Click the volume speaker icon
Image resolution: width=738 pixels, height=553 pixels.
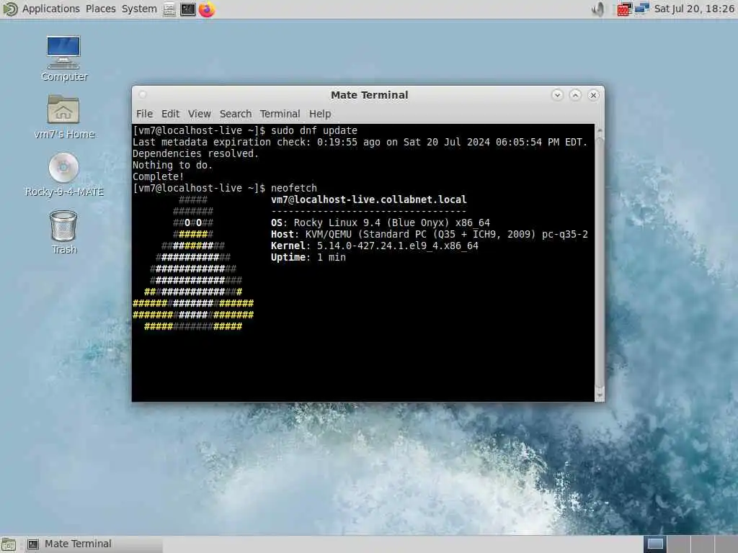598,9
